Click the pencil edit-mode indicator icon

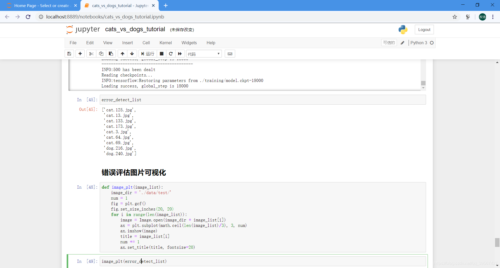click(x=403, y=43)
